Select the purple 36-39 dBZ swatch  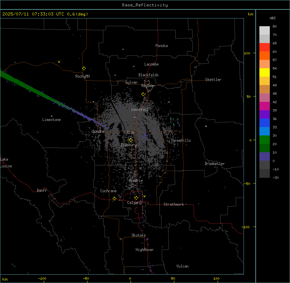264,115
